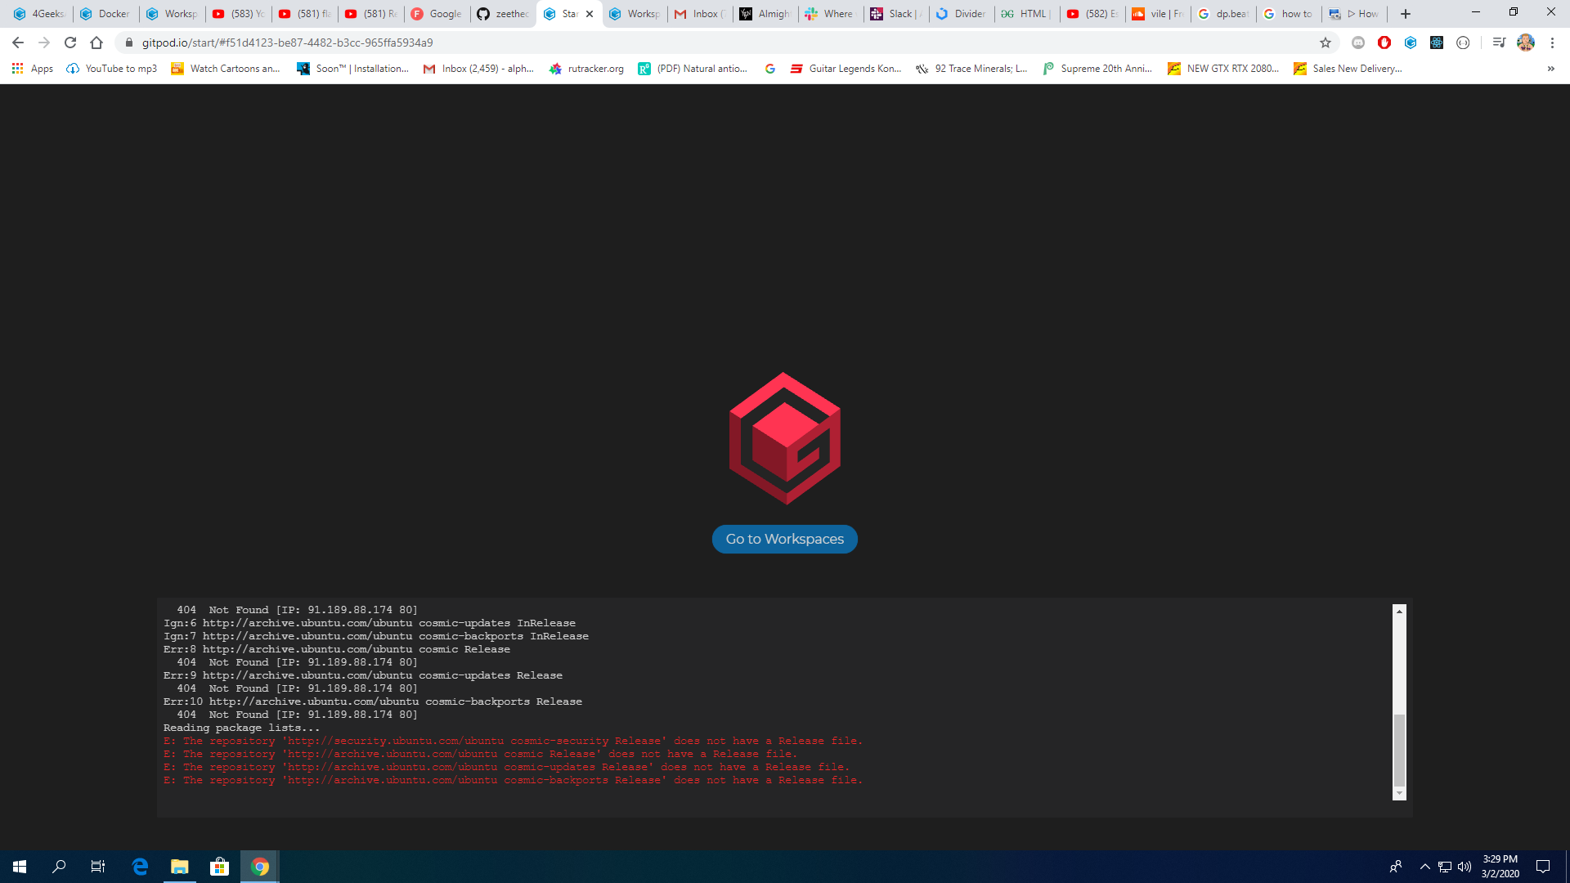Switch to the Divider tab
This screenshot has height=883, width=1570.
pyautogui.click(x=961, y=14)
